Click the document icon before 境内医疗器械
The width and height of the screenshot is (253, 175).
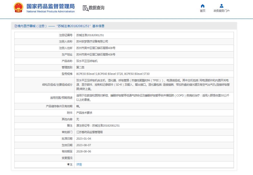point(16,26)
